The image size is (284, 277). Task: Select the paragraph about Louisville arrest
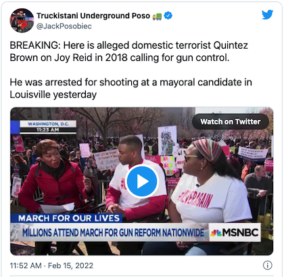131,88
